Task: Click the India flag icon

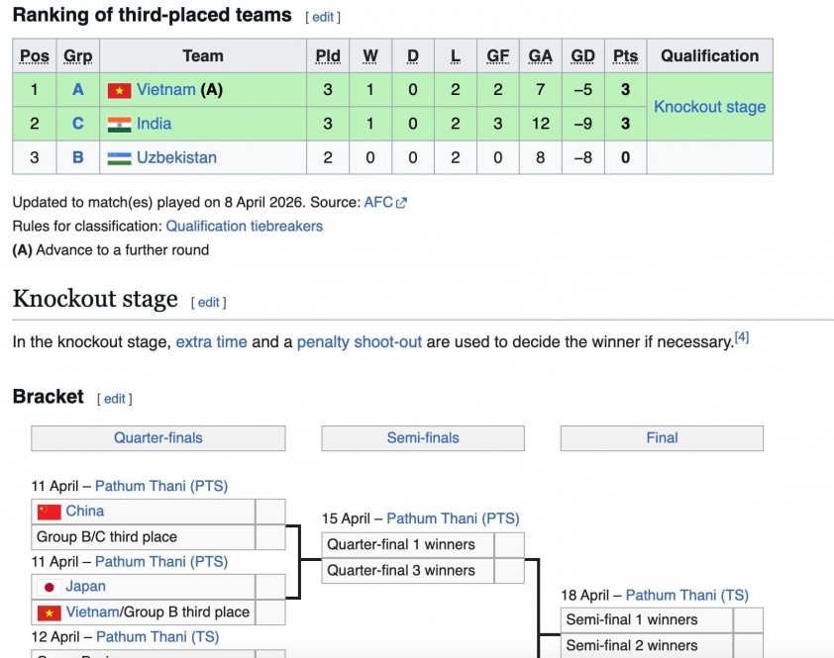Action: tap(119, 124)
